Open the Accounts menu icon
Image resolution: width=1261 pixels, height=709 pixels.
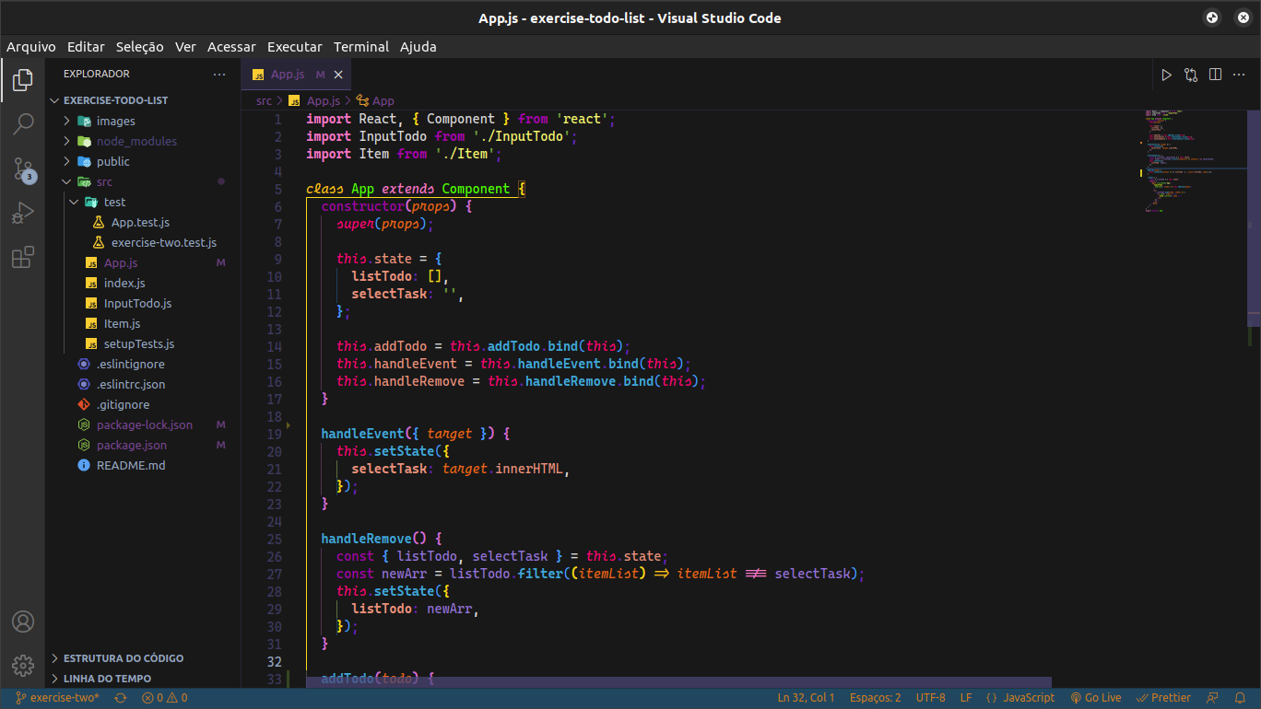coord(23,622)
